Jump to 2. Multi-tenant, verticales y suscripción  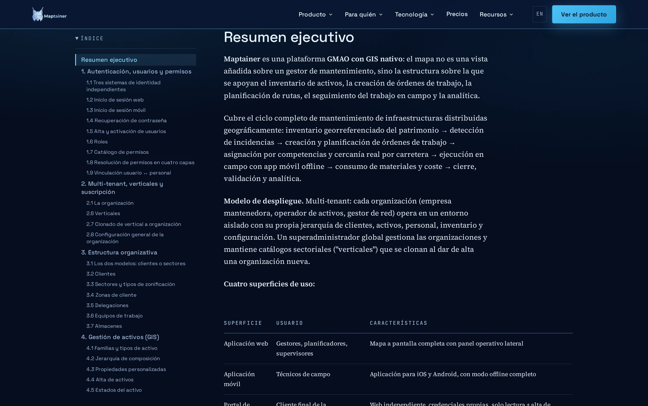coord(122,188)
